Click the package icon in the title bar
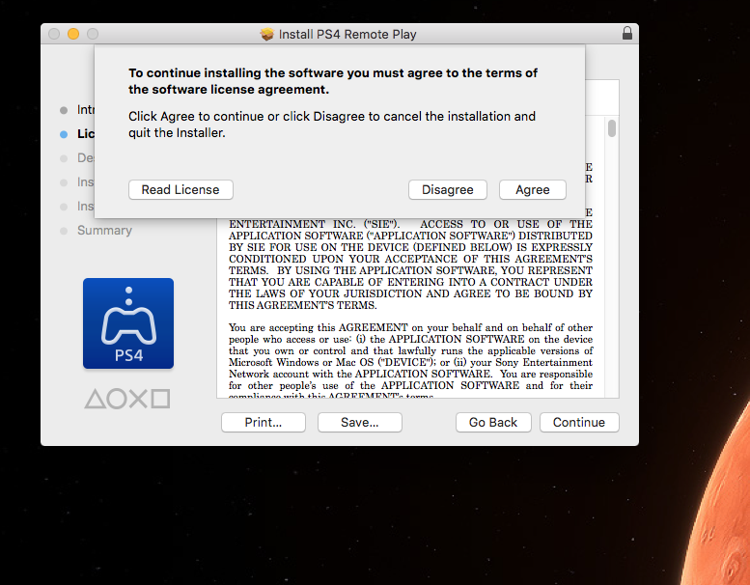The width and height of the screenshot is (750, 585). 267,34
